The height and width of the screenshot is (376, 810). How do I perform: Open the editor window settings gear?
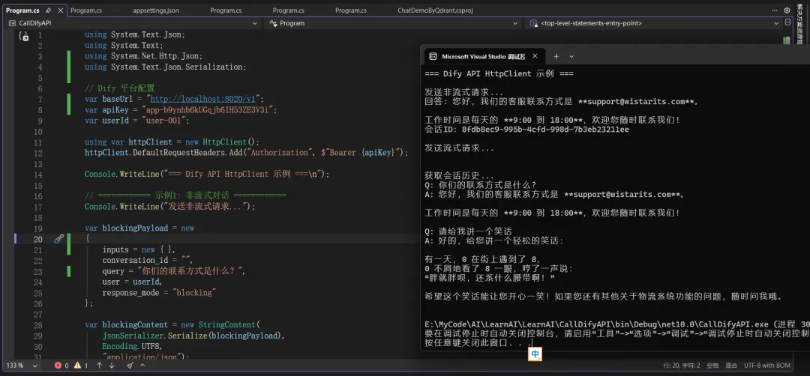(787, 10)
